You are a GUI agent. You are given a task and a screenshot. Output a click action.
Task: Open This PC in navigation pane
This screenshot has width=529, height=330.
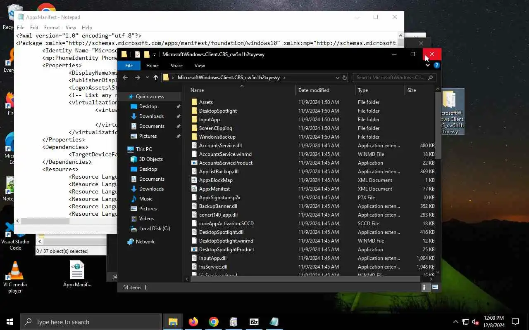point(144,149)
